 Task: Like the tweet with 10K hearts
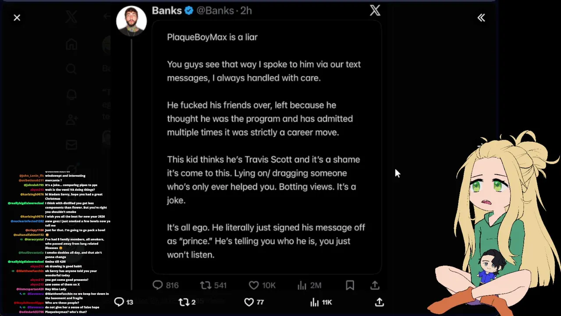point(254,285)
